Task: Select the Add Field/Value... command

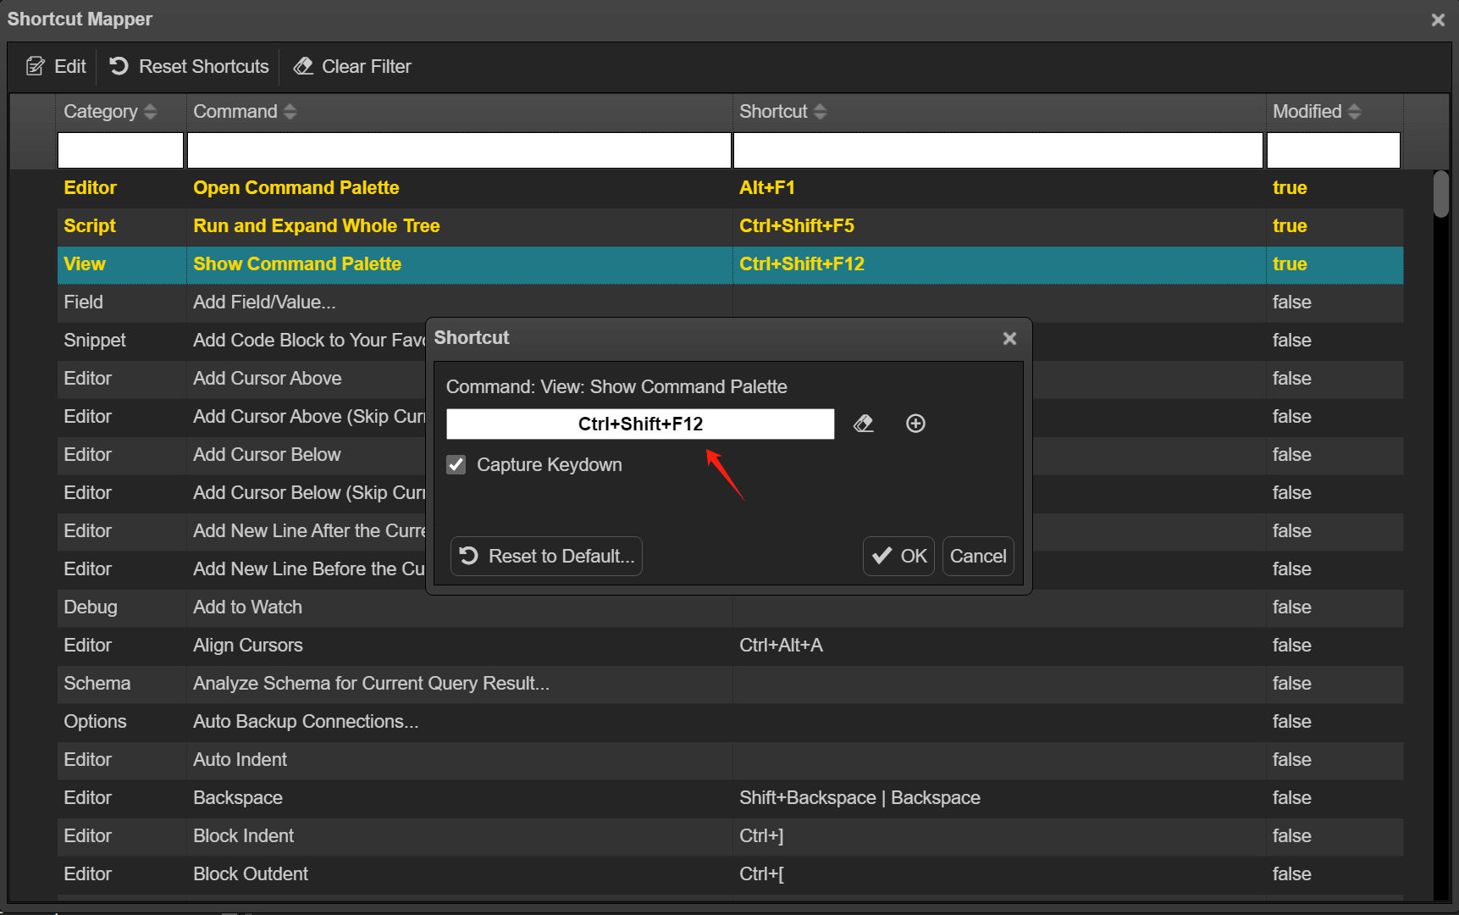Action: click(x=264, y=302)
